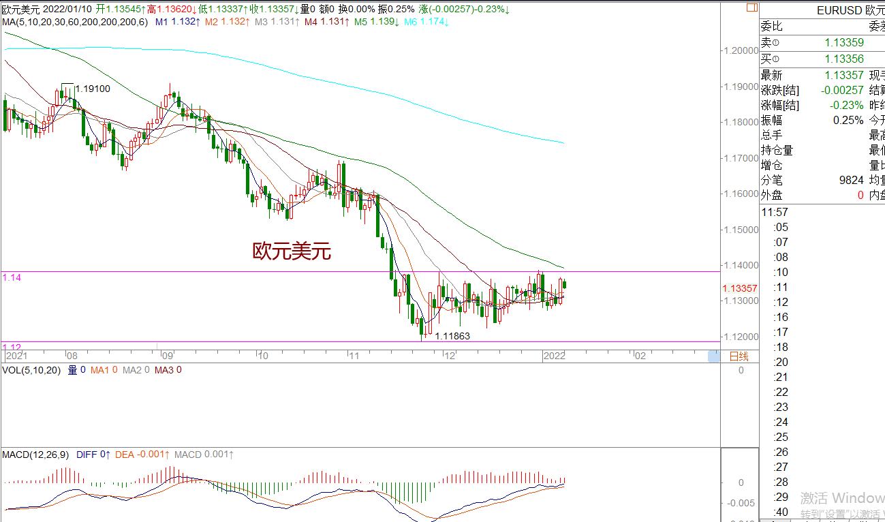Click the sell price 1.13359
The width and height of the screenshot is (885, 522).
pos(844,42)
